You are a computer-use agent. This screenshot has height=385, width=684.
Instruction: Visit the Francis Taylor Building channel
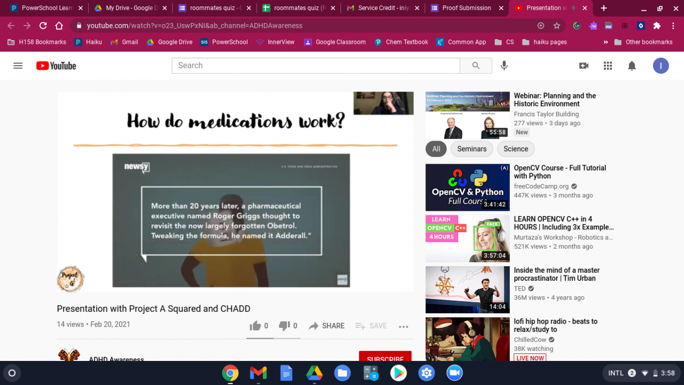(x=546, y=114)
